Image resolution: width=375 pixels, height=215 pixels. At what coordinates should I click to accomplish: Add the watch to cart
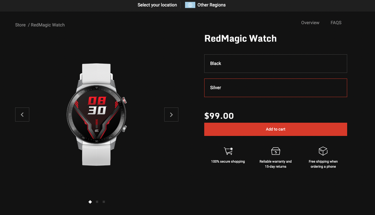point(276,129)
